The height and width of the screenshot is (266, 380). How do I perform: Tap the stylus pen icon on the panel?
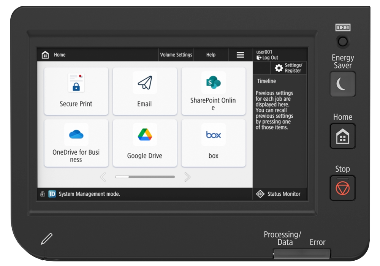pos(46,239)
